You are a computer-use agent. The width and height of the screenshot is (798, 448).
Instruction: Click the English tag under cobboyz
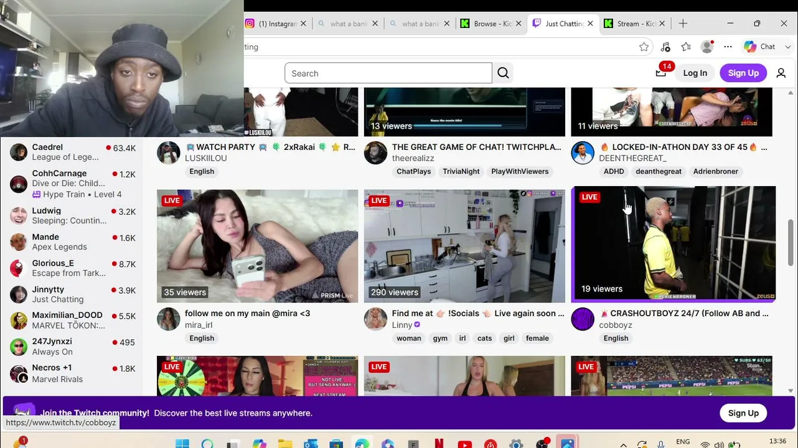616,338
